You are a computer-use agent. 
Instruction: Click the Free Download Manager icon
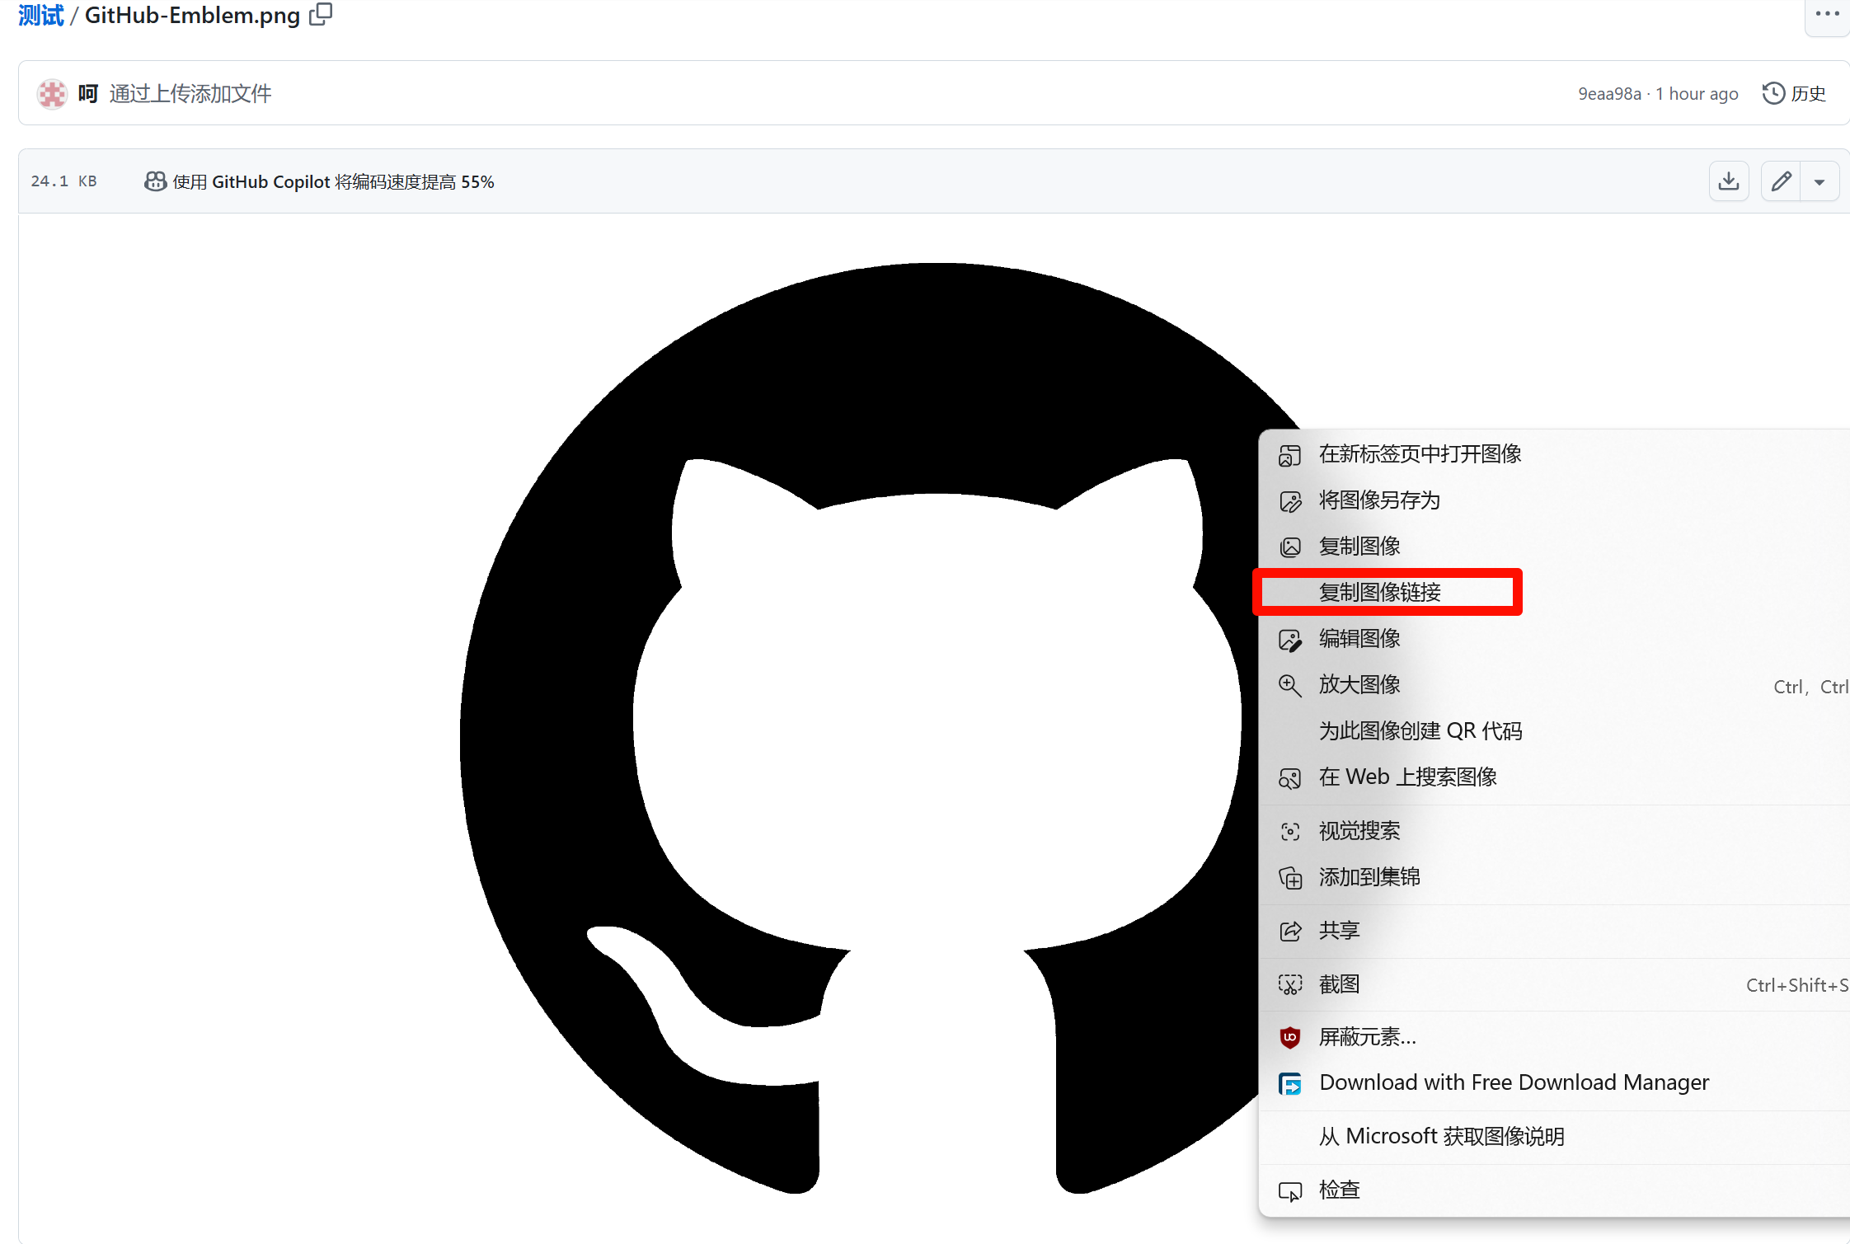(x=1289, y=1084)
